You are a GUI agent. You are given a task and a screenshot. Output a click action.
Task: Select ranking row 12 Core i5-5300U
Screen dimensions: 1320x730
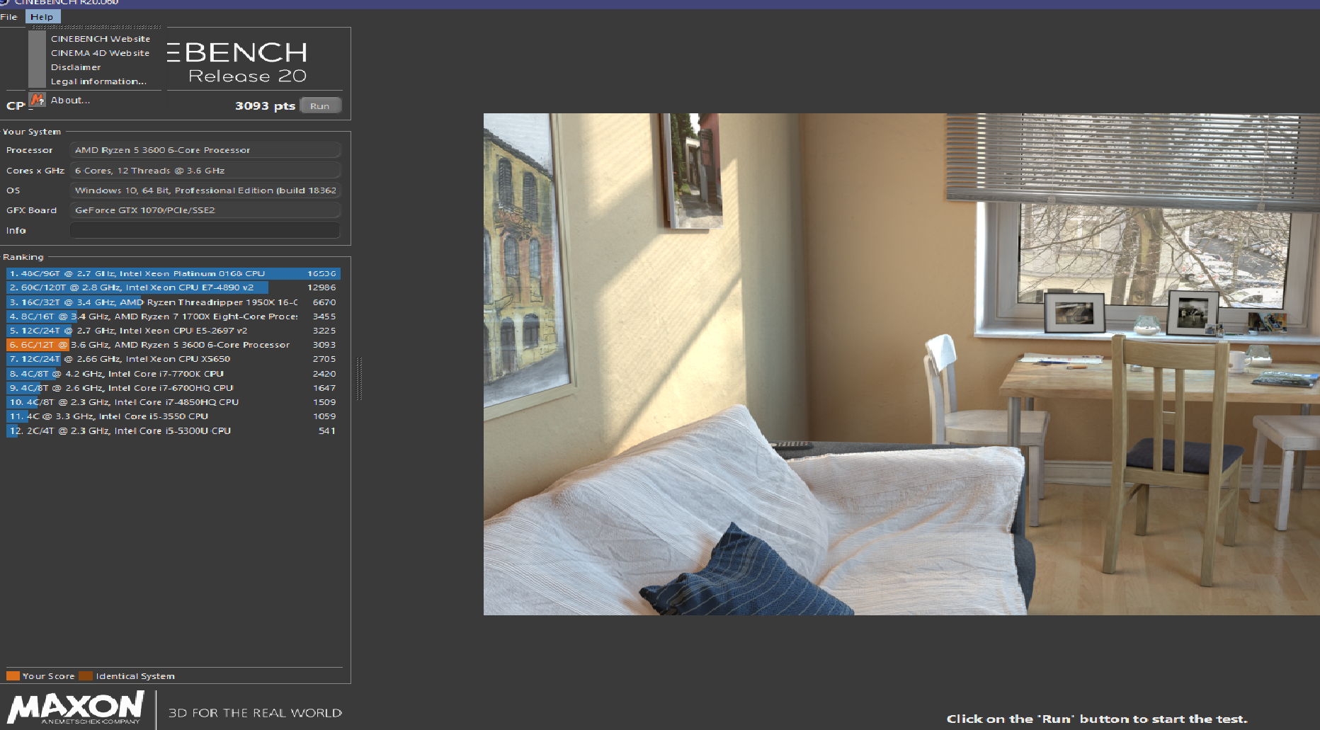click(x=173, y=430)
